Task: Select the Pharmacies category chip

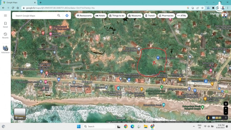Action: pyautogui.click(x=166, y=16)
